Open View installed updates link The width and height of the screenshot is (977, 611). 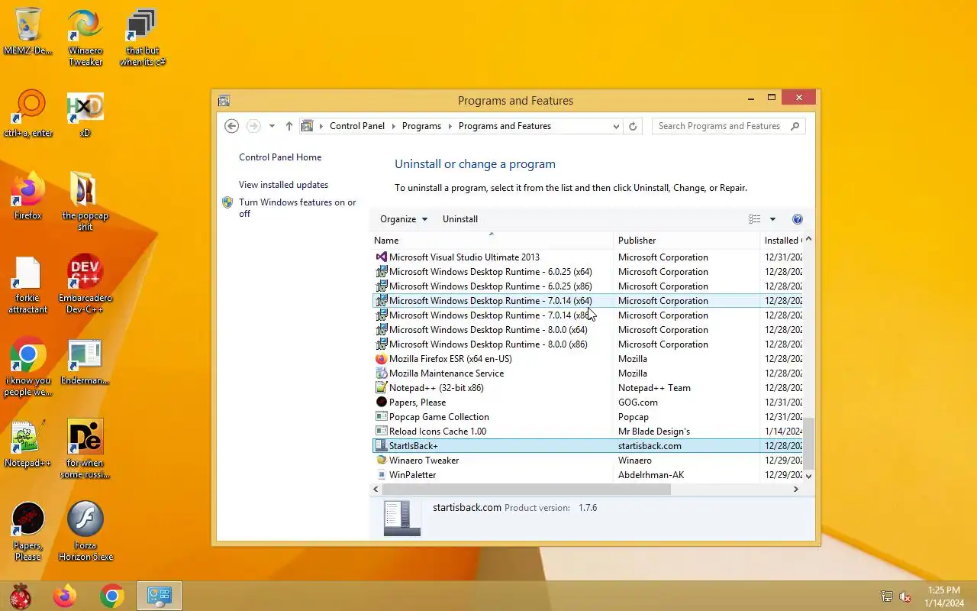283,185
